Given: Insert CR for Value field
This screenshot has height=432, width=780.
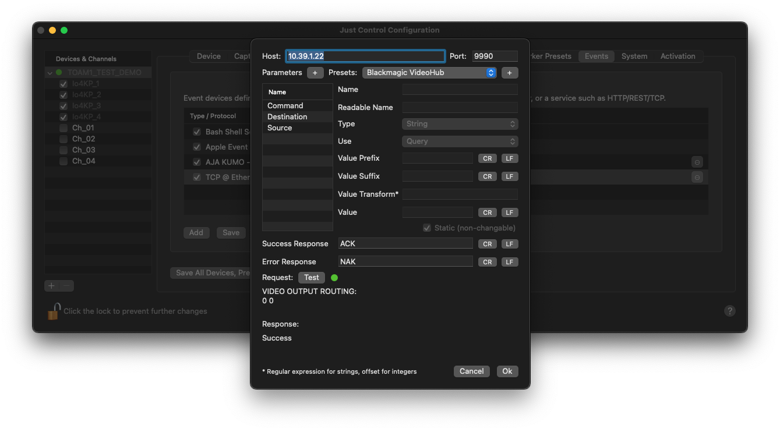Looking at the screenshot, I should (488, 213).
